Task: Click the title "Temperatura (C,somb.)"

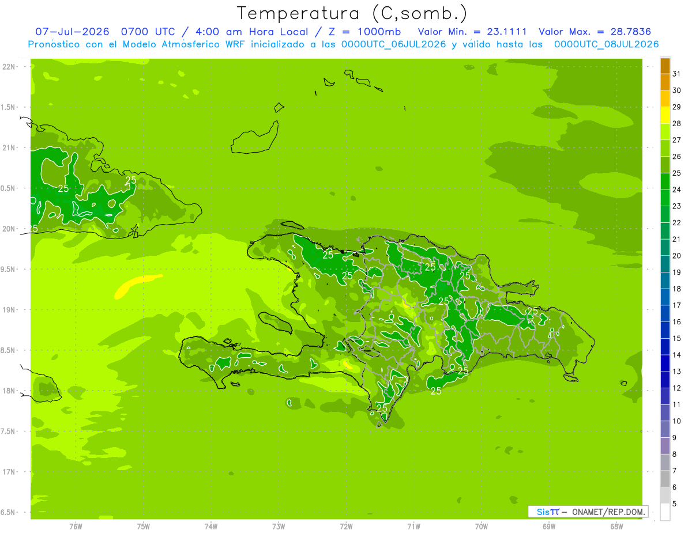Action: click(352, 13)
